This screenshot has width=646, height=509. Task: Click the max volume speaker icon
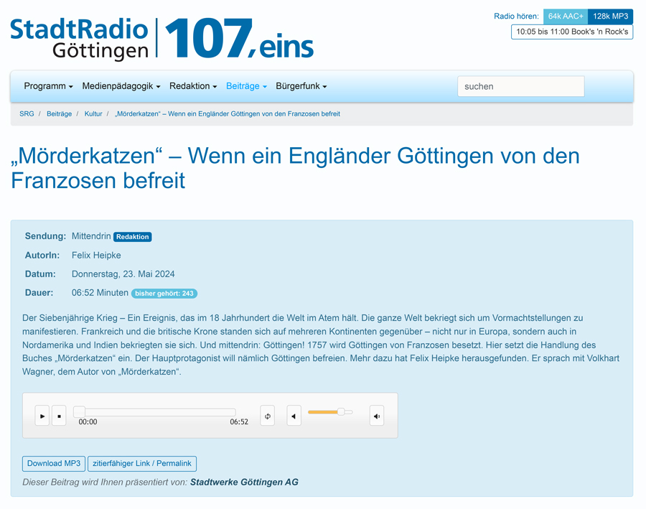click(x=377, y=416)
